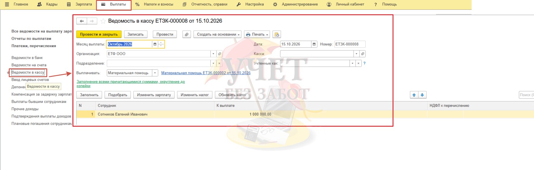
Task: Open the Создать на основании dropdown
Action: 217,34
